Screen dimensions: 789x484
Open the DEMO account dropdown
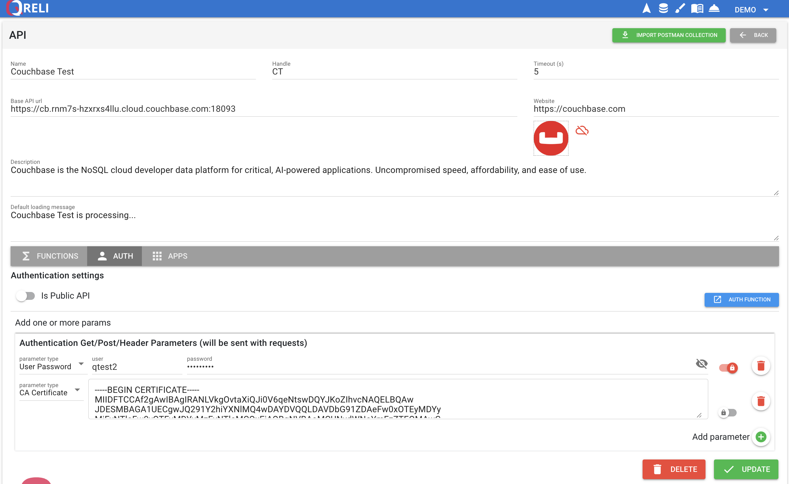[x=751, y=10]
